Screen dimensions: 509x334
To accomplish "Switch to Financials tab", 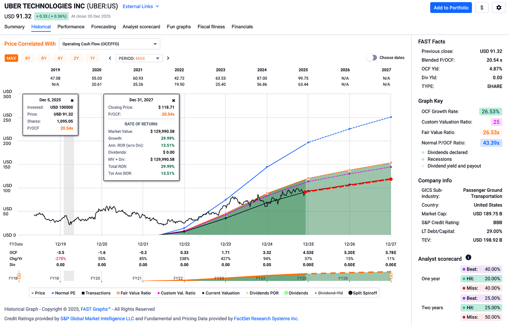I will pyautogui.click(x=242, y=27).
